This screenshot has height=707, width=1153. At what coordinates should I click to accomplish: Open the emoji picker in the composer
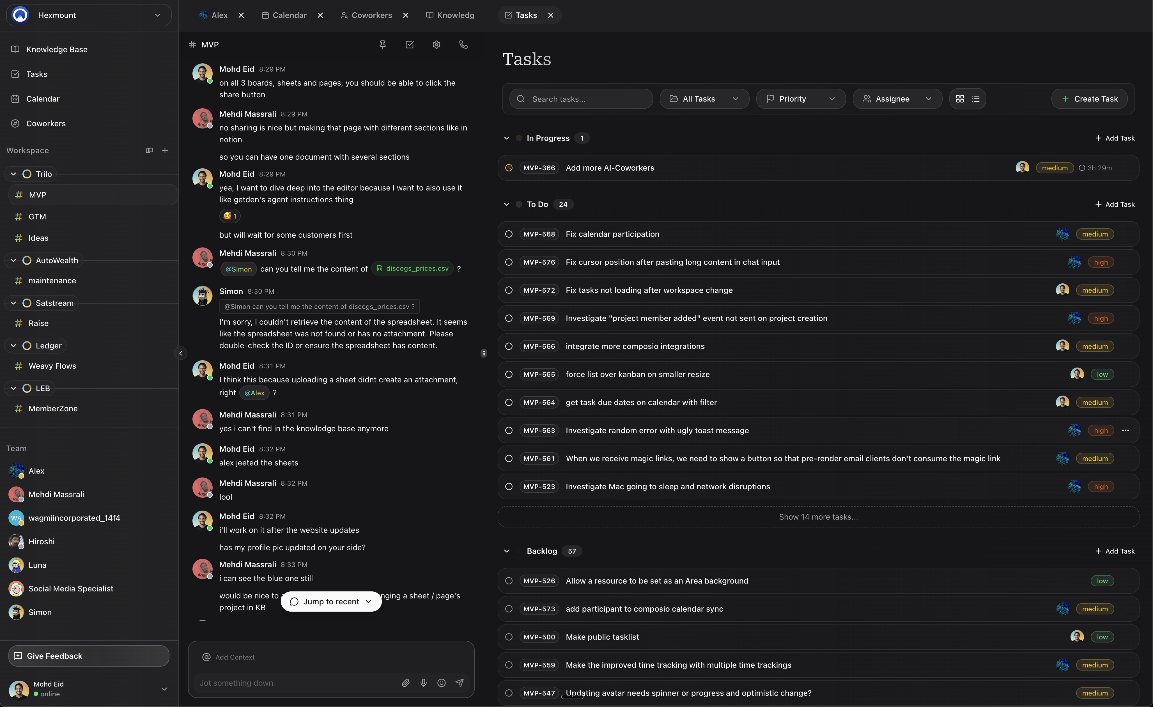point(441,683)
